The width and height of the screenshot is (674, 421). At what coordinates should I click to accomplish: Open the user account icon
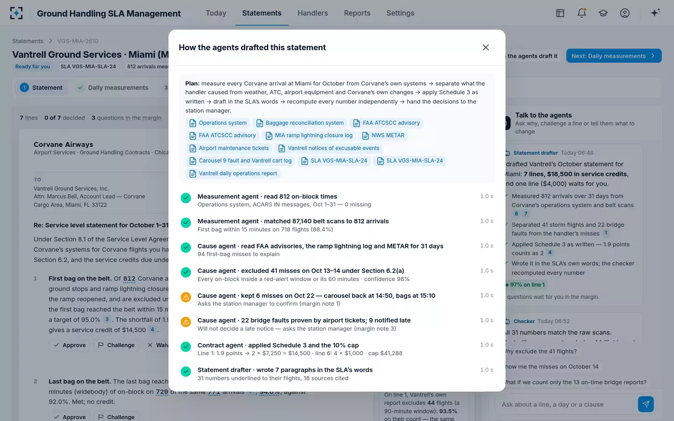click(x=625, y=13)
